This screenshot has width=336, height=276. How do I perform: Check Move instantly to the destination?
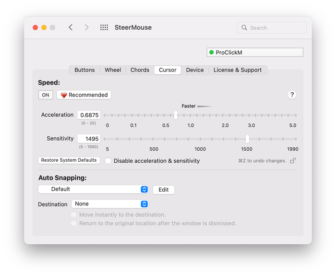click(x=74, y=215)
